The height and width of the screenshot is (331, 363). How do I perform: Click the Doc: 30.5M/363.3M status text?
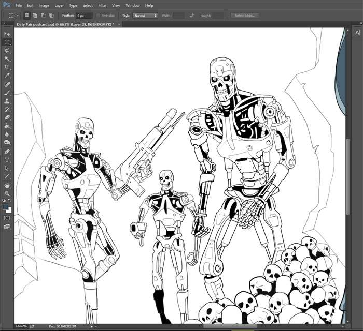[x=62, y=326]
